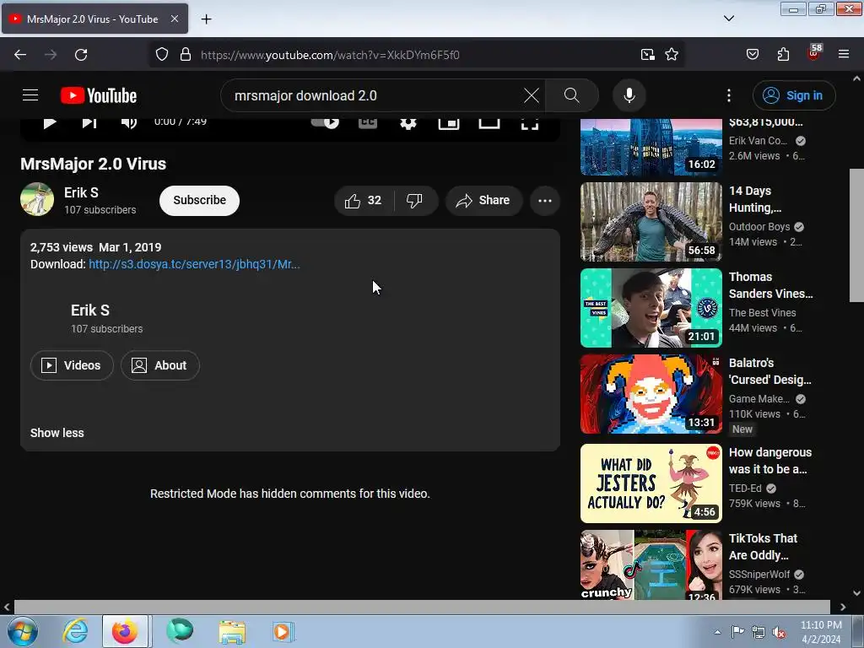Mute the video volume

tap(129, 123)
